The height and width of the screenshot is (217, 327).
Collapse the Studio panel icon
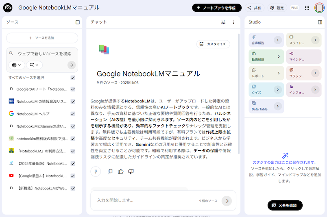320,22
